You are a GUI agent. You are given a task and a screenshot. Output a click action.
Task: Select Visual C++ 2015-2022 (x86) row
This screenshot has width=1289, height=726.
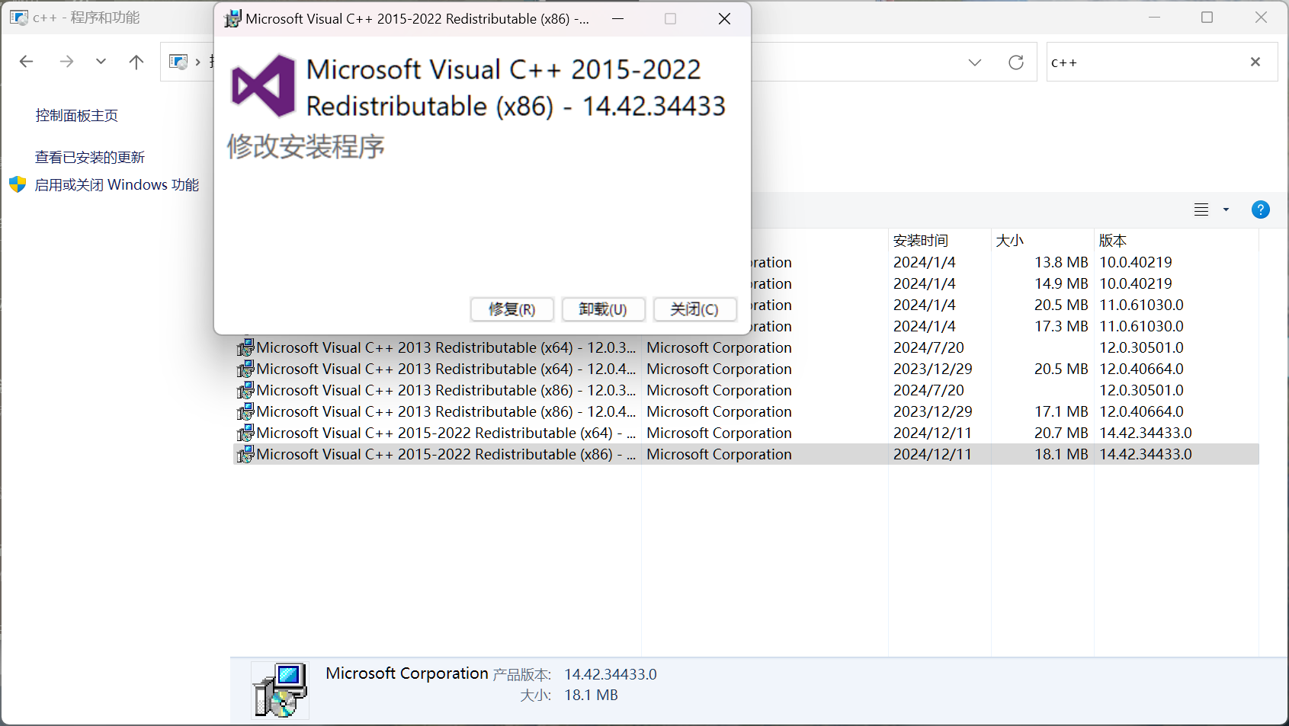(746, 454)
